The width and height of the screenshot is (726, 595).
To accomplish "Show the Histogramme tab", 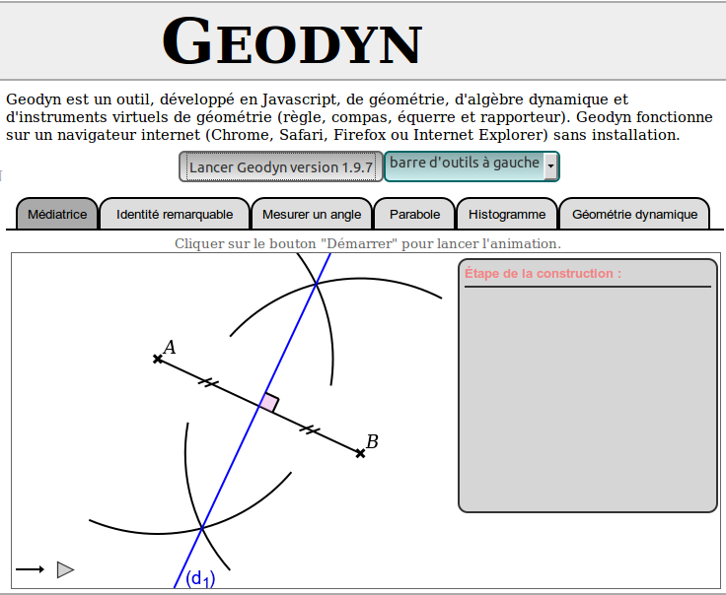I will tap(507, 214).
